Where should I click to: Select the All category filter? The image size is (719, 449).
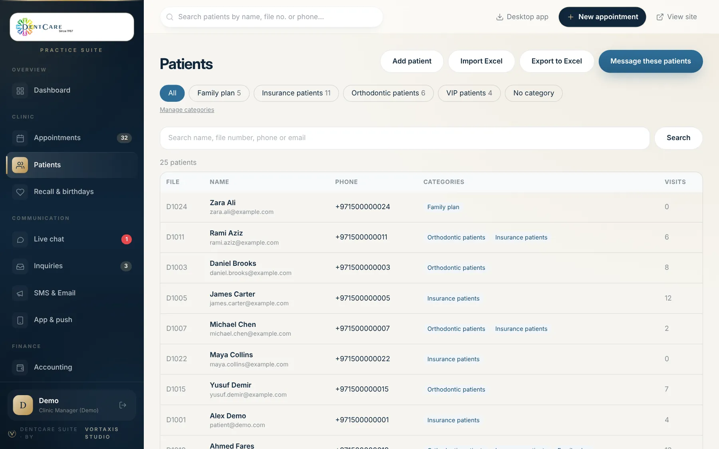point(172,93)
